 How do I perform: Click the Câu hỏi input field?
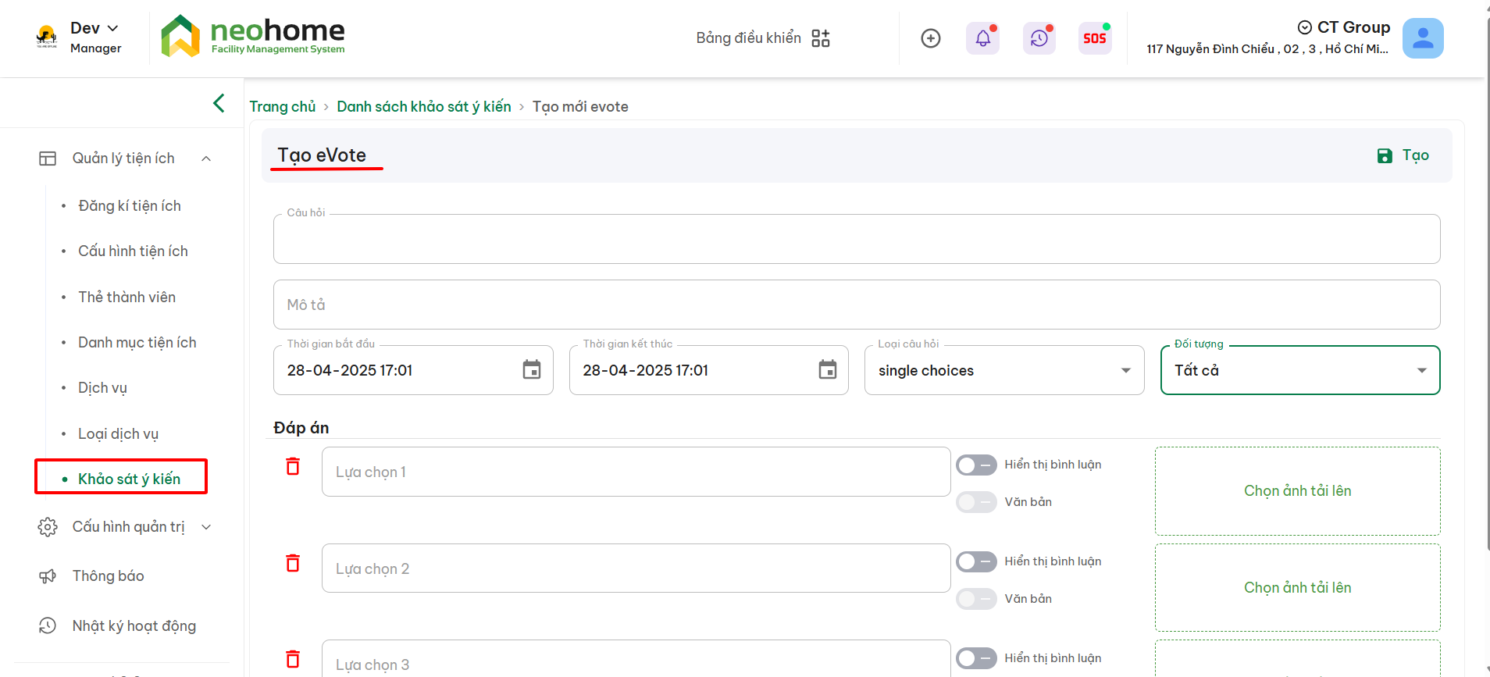click(x=857, y=239)
